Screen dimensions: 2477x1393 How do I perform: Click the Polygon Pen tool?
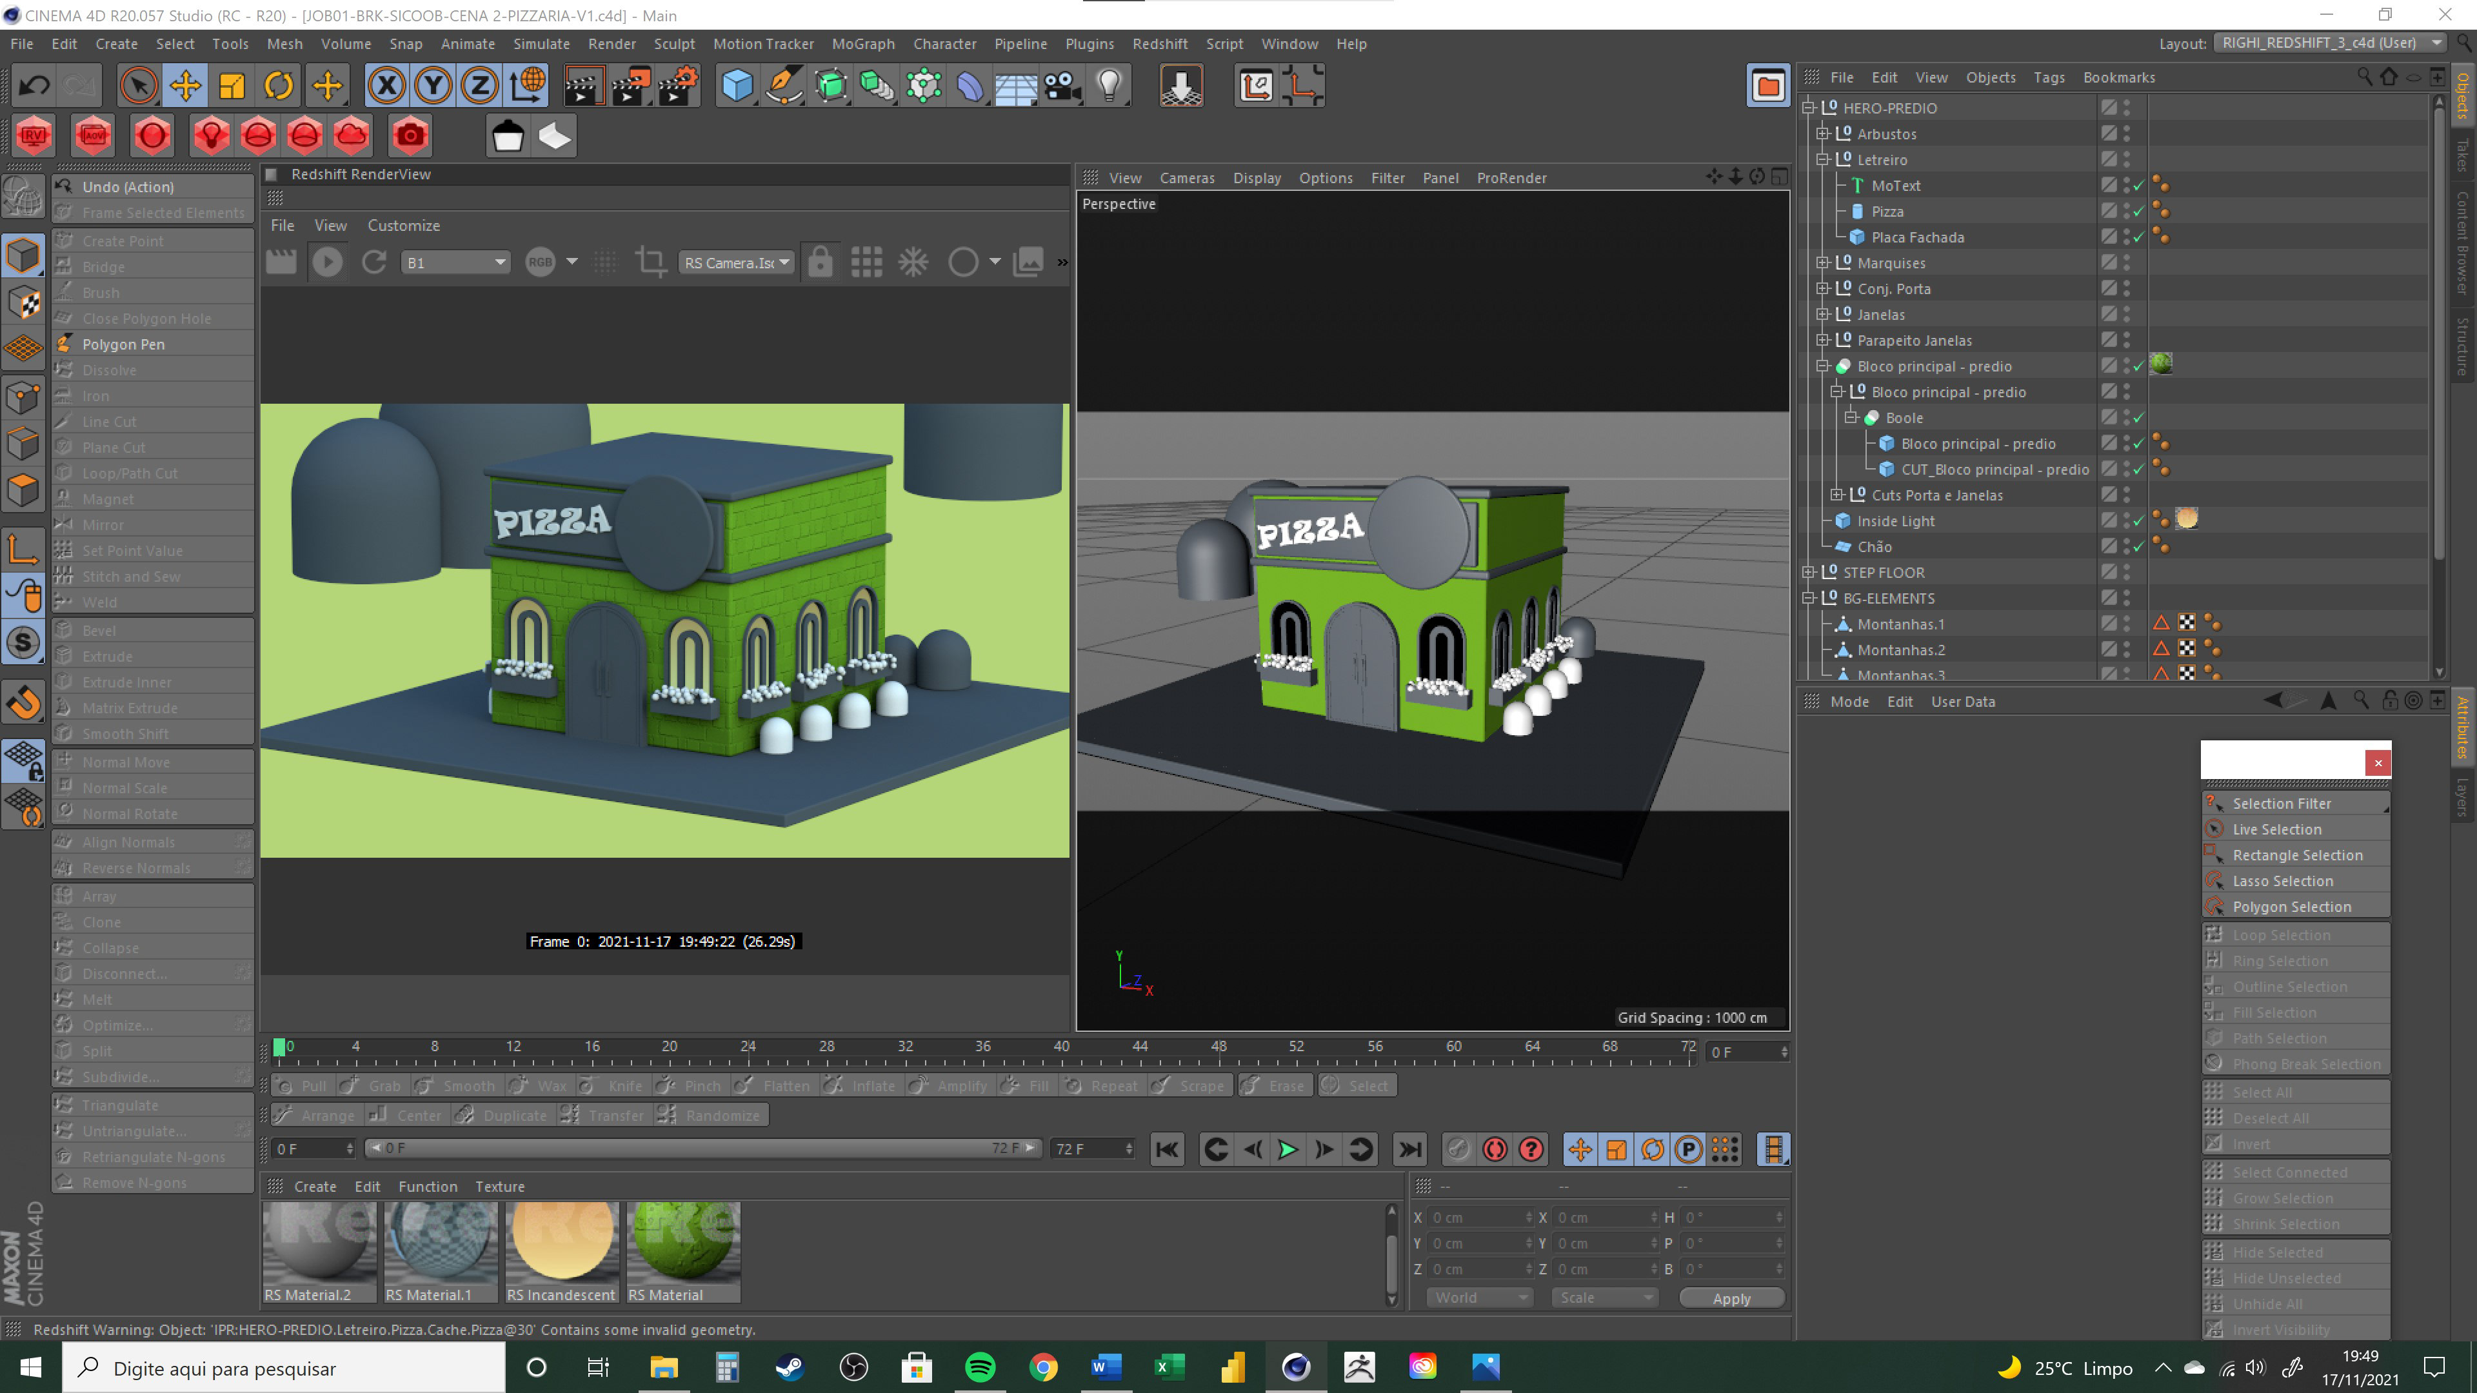[x=123, y=344]
